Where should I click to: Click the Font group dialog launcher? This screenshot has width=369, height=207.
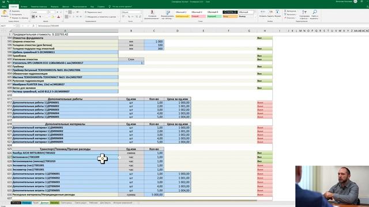[63, 21]
